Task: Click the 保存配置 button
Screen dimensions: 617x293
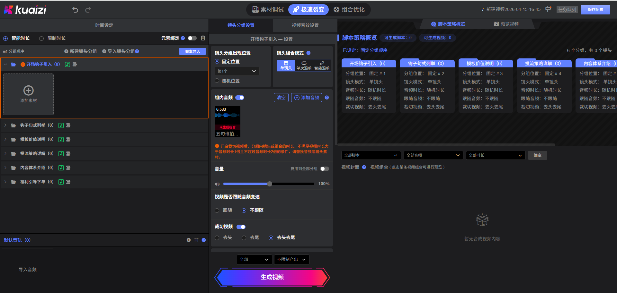Action: [x=595, y=10]
